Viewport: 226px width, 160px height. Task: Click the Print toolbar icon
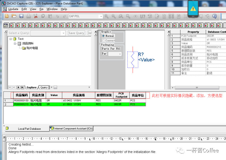click(x=29, y=16)
